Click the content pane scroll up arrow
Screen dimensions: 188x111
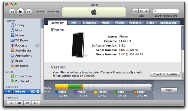pos(183,74)
